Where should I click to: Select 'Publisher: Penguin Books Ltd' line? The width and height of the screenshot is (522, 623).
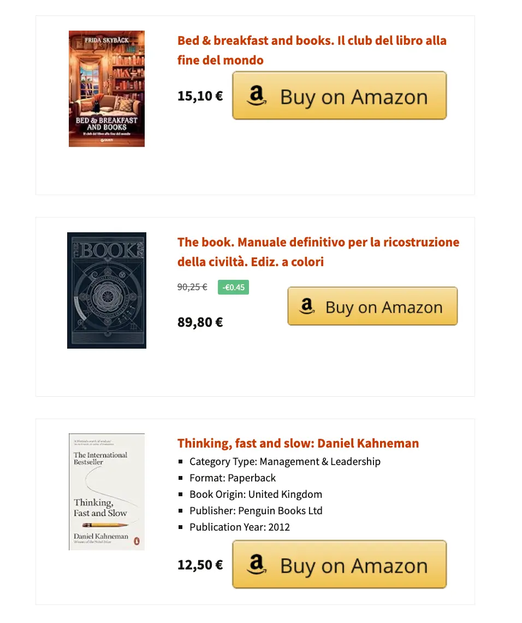pos(256,511)
